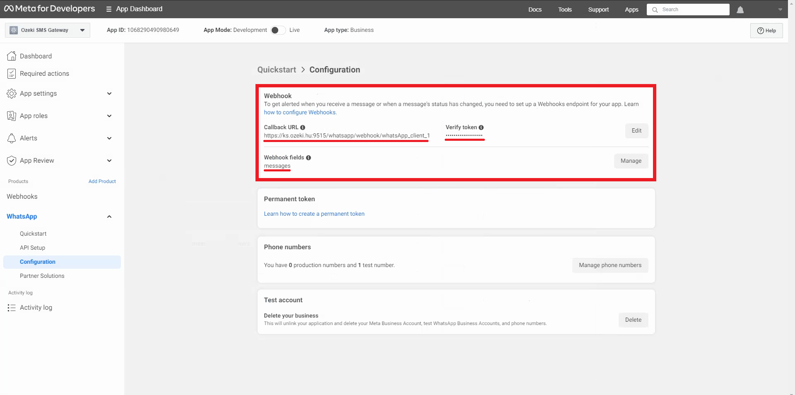The image size is (795, 395).
Task: Toggle App Mode to Live
Action: tap(278, 30)
